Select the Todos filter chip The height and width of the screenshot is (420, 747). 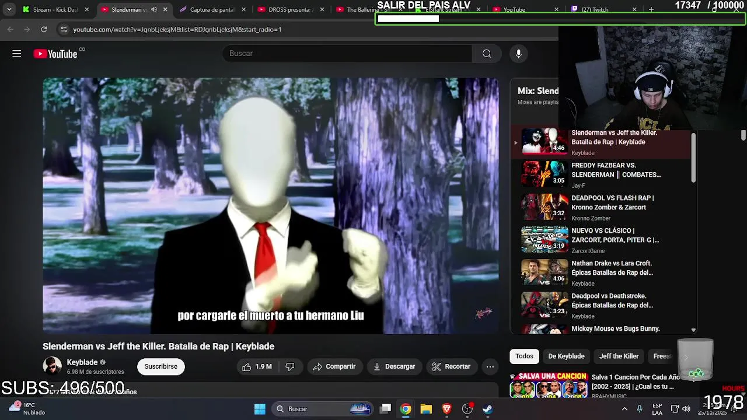[524, 356]
